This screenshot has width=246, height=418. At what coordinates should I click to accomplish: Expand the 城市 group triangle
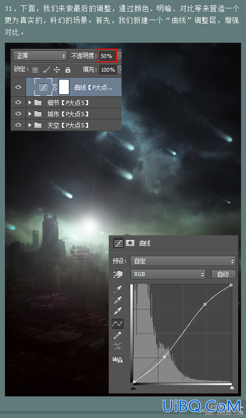(30, 114)
